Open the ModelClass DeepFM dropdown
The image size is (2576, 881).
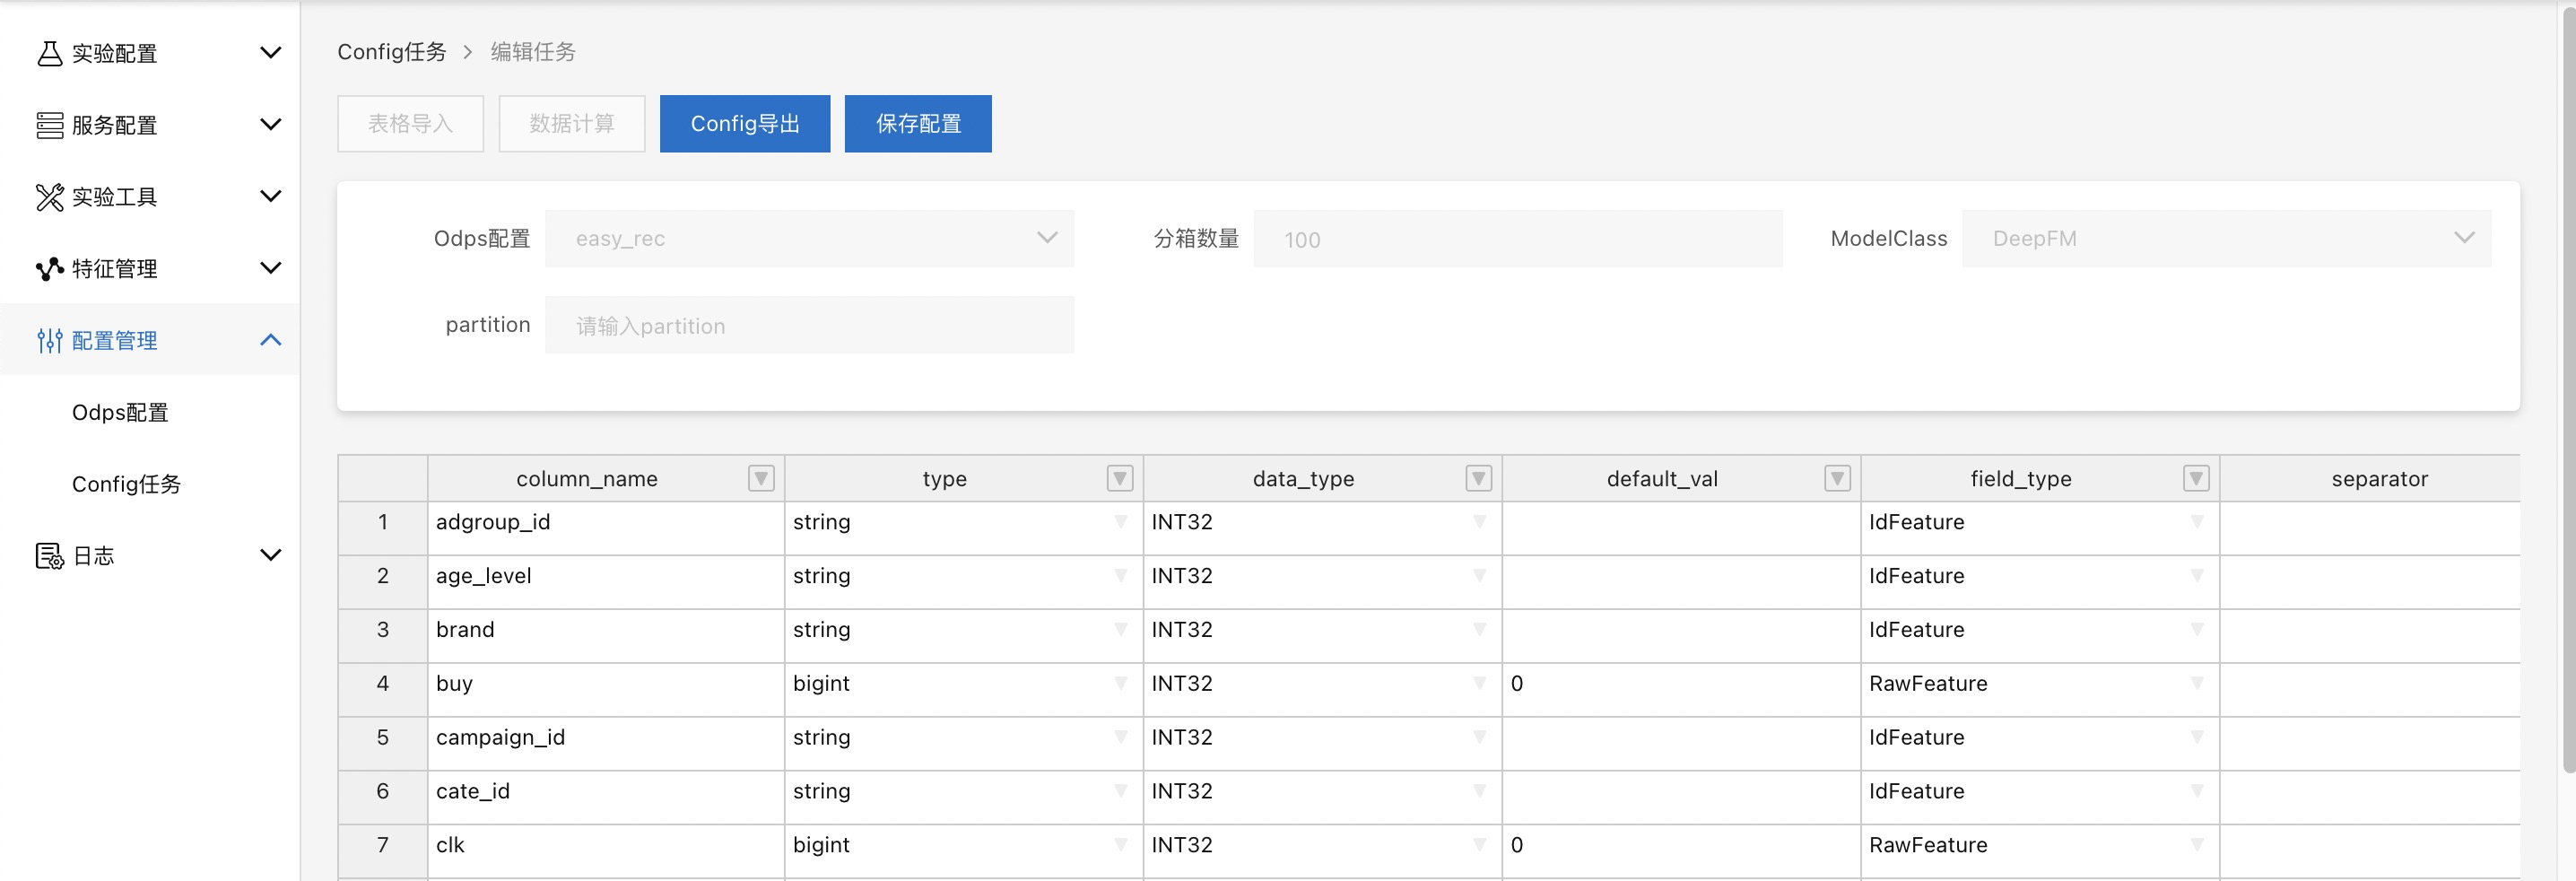tap(2226, 238)
